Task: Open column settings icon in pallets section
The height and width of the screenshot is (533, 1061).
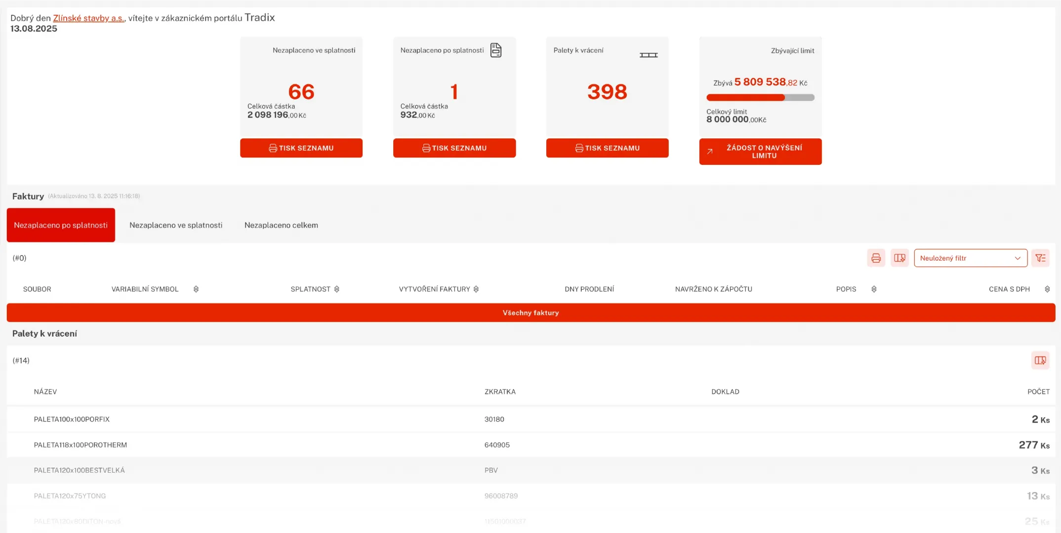Action: [1040, 360]
